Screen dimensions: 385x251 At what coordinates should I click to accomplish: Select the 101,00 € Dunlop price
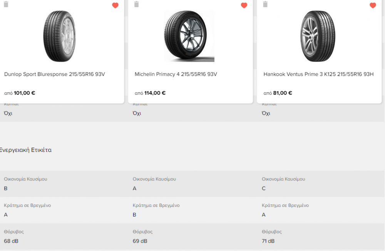(x=25, y=93)
